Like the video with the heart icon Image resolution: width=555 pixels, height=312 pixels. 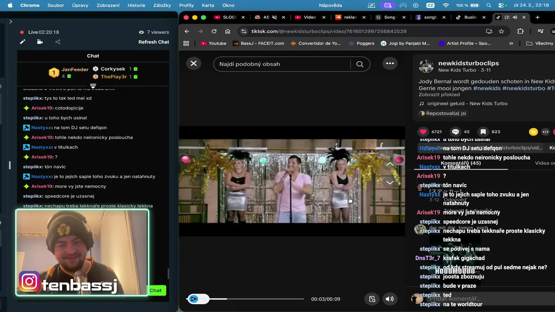point(423,132)
